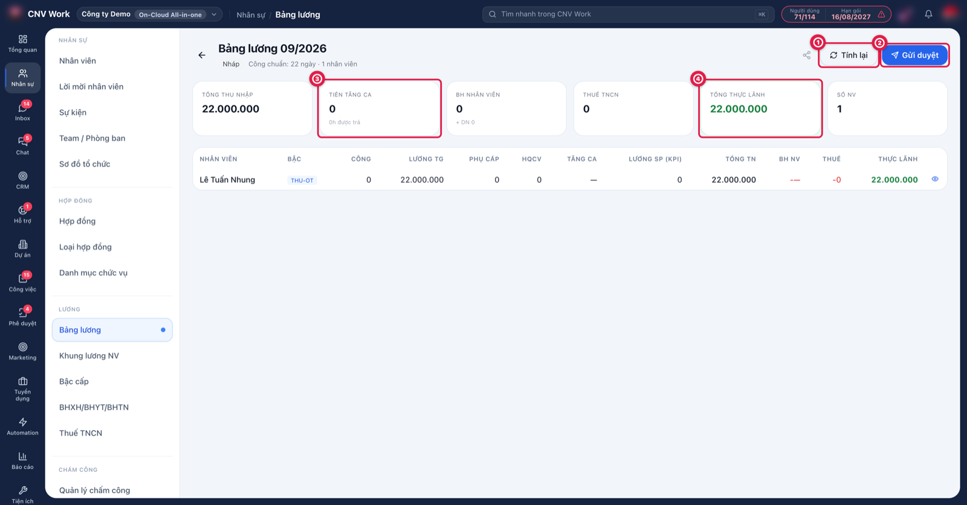The width and height of the screenshot is (967, 505).
Task: Open the Tiện ích utilities icon
Action: [22, 495]
